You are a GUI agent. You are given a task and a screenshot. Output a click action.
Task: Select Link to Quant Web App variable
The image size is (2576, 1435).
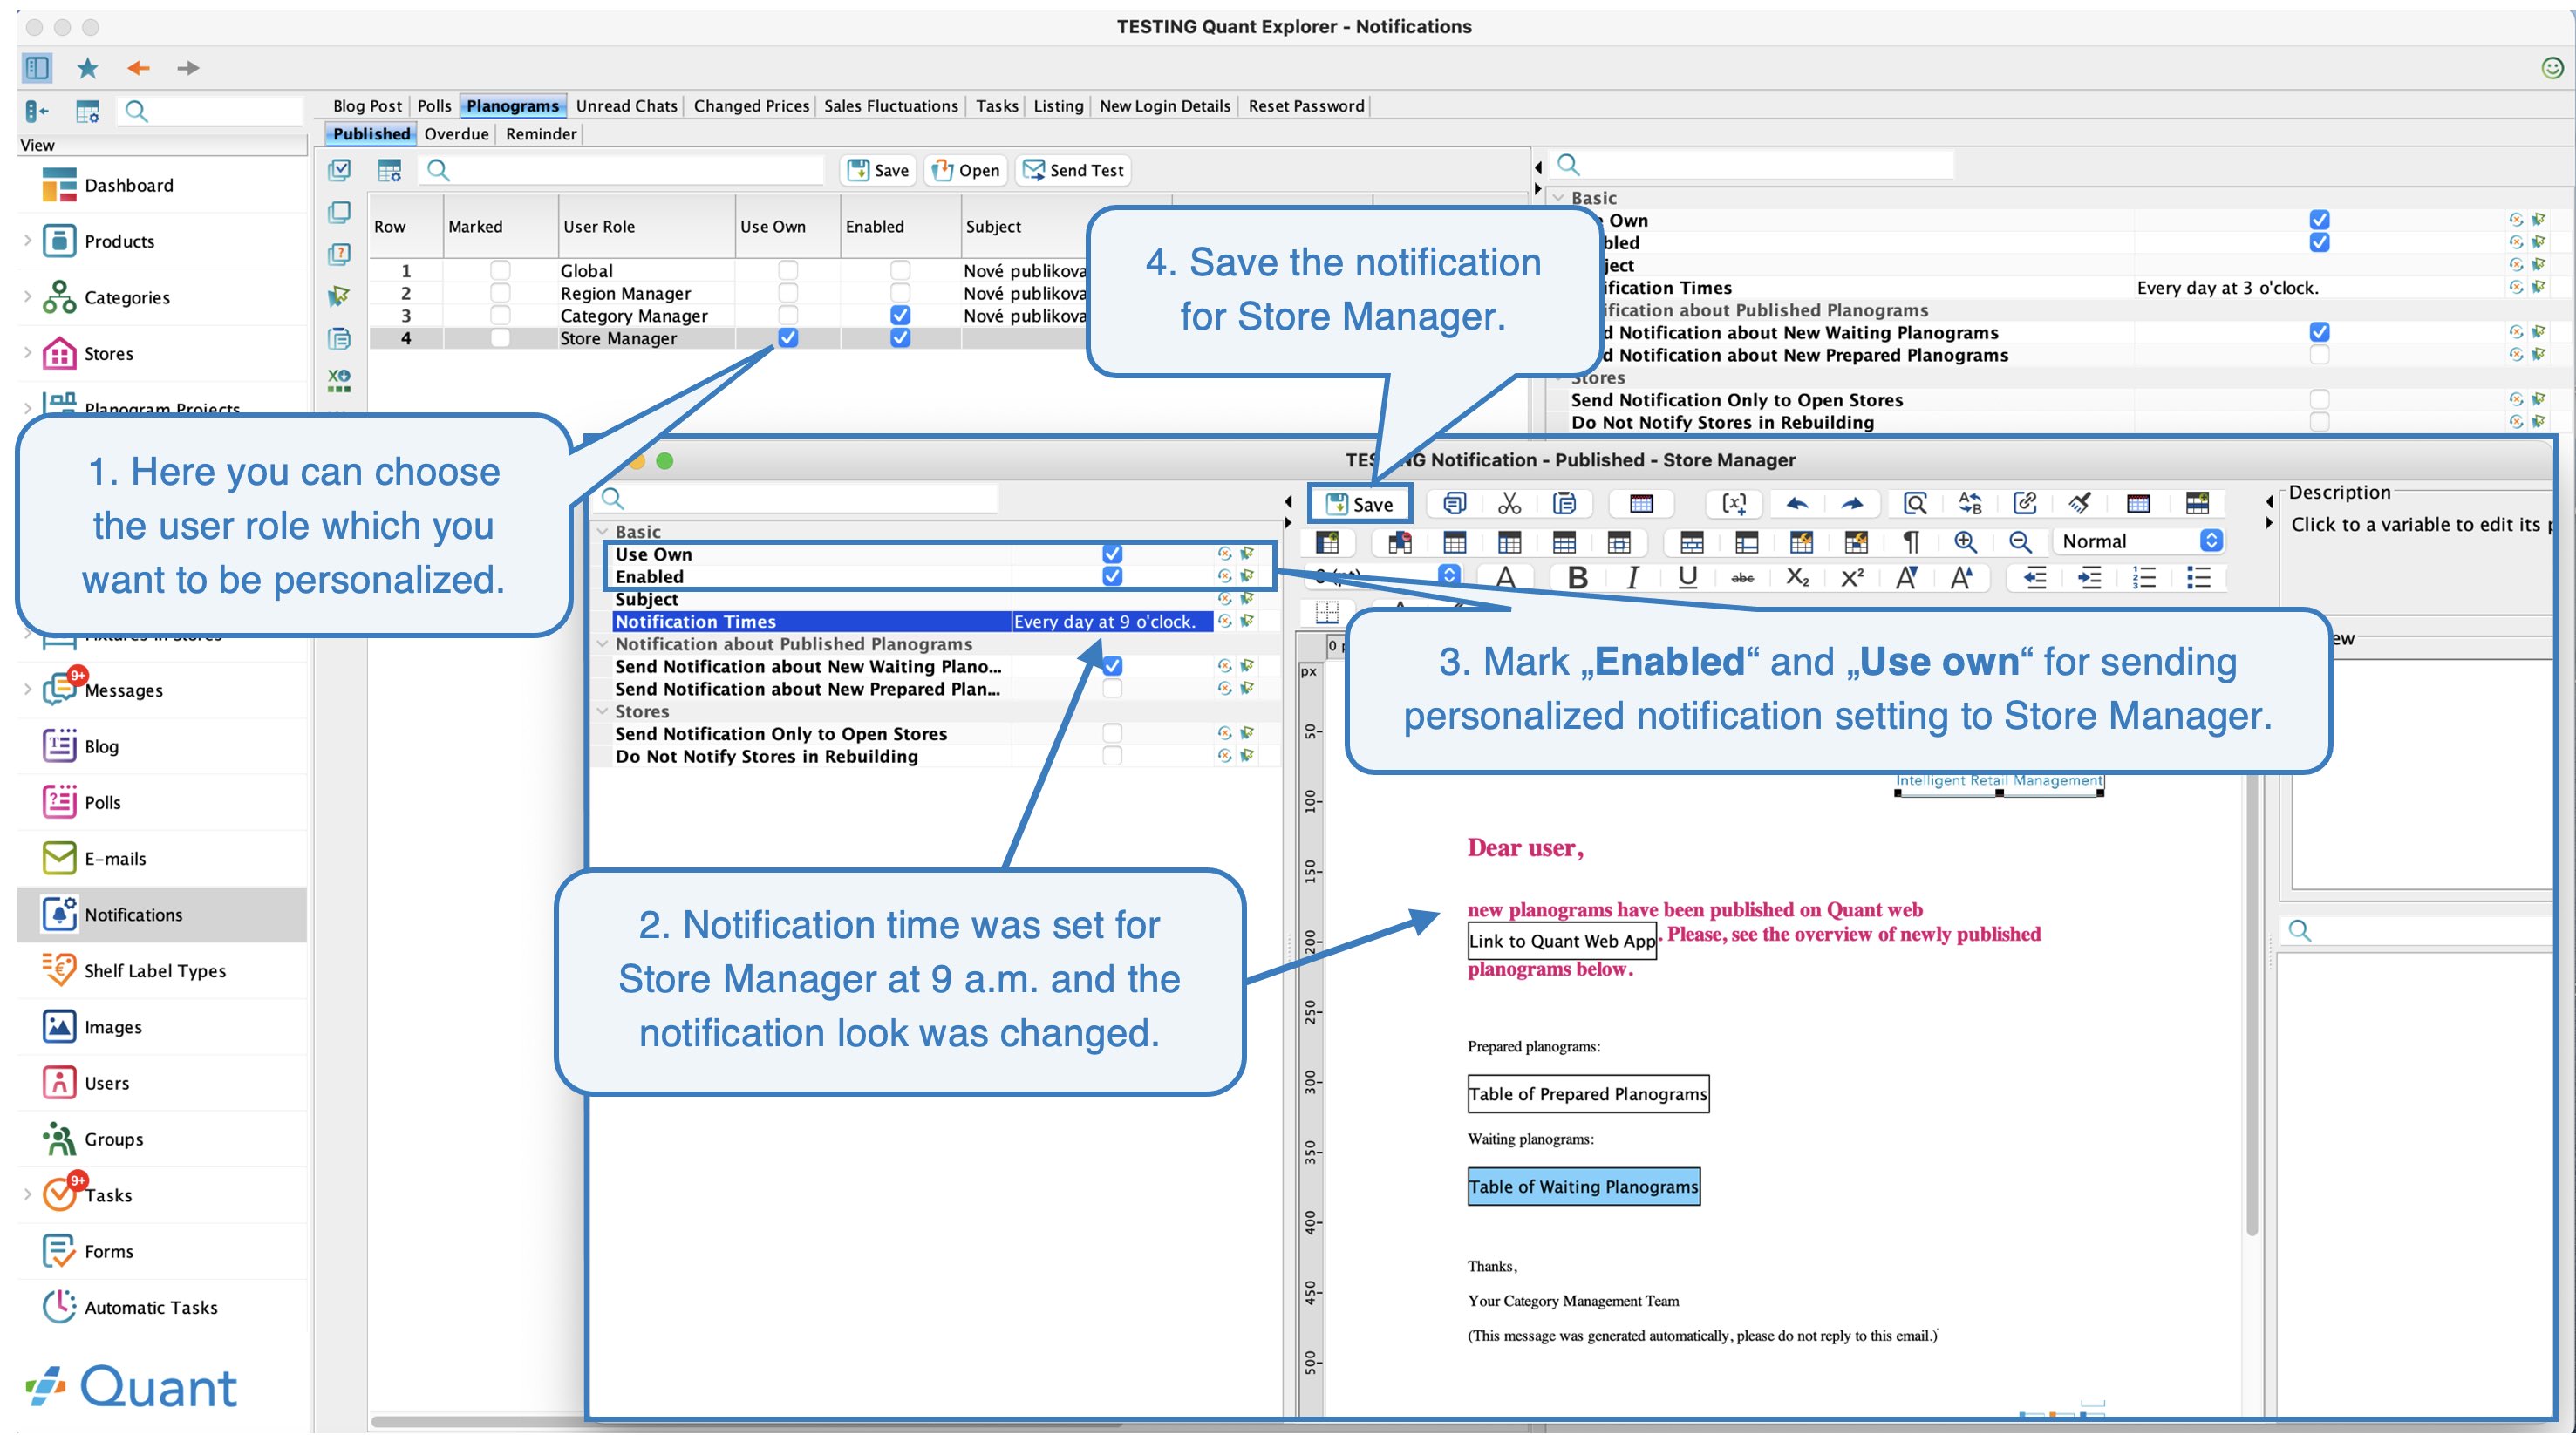(x=1562, y=941)
